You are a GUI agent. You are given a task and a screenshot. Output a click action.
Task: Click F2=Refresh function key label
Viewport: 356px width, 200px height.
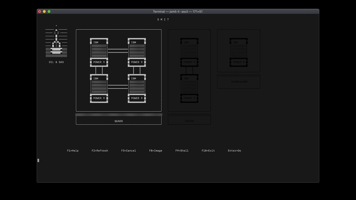(x=100, y=151)
